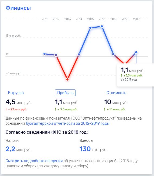Click the 2018 year label on axis
The image size is (154, 176).
click(x=125, y=19)
